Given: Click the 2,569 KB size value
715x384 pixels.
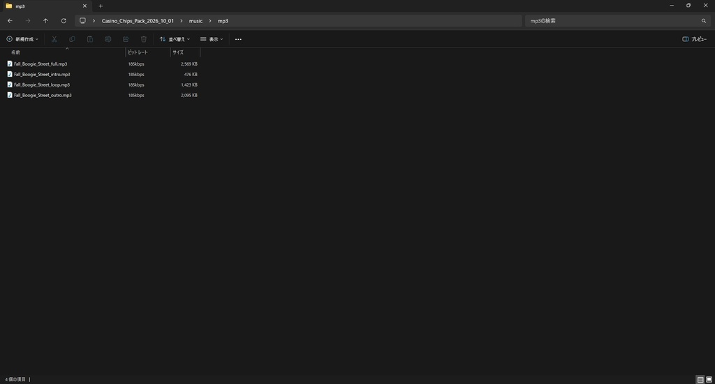Looking at the screenshot, I should [189, 64].
